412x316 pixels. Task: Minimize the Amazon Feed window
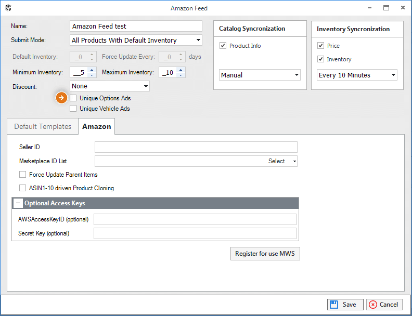coord(370,8)
